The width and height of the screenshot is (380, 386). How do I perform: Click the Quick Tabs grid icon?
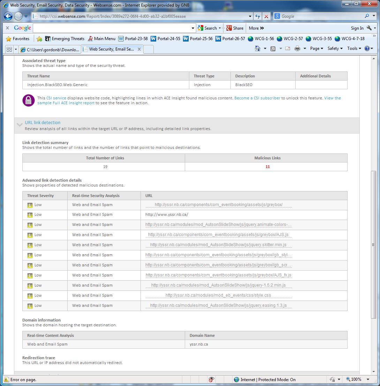9,49
